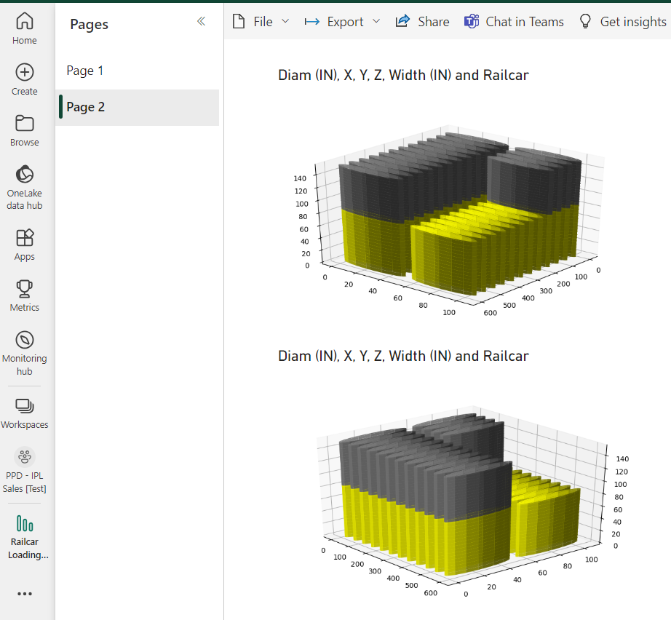The image size is (671, 620).
Task: Open the Export menu
Action: click(x=341, y=21)
